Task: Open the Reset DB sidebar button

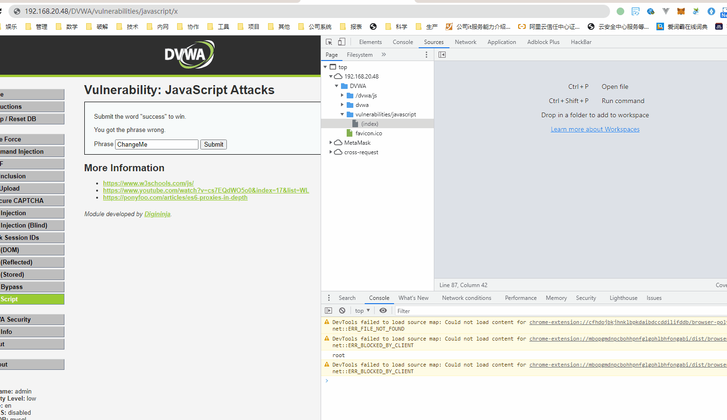Action: point(32,119)
